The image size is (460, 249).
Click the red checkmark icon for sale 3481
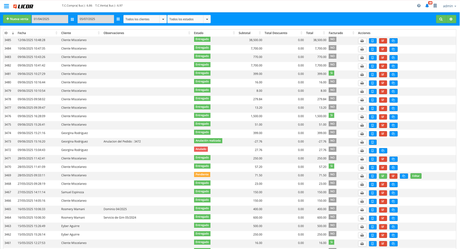pos(383,75)
